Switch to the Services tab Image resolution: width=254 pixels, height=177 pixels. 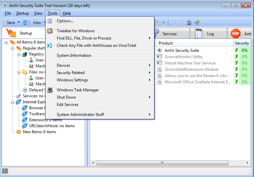click(x=171, y=34)
